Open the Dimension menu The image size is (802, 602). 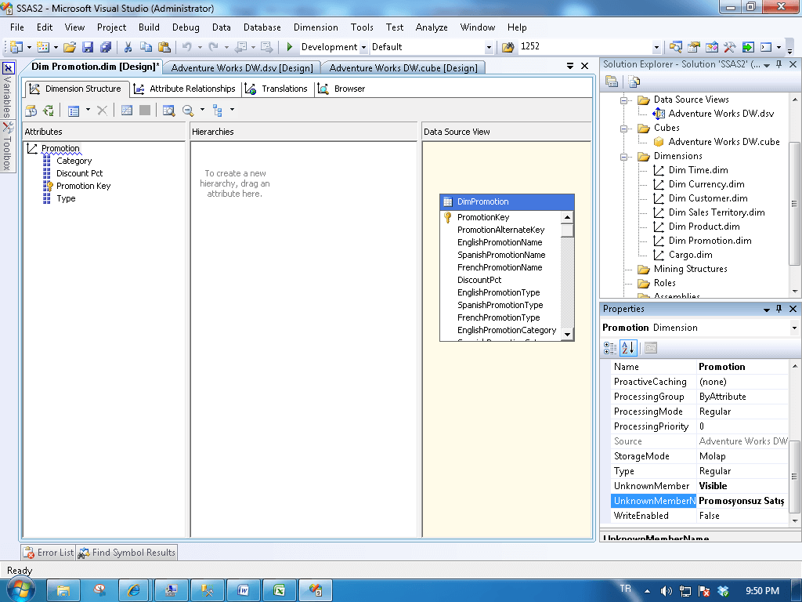316,27
